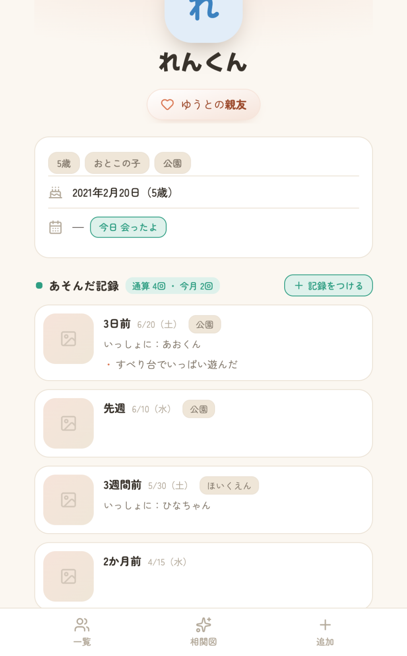
Task: Tap the 通算 4回・今月 2回 counter badge
Action: click(172, 286)
